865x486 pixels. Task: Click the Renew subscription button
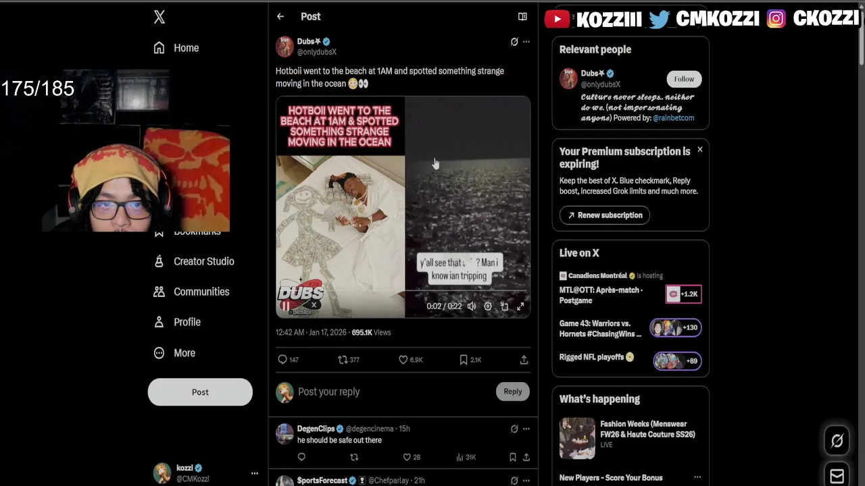click(x=605, y=215)
